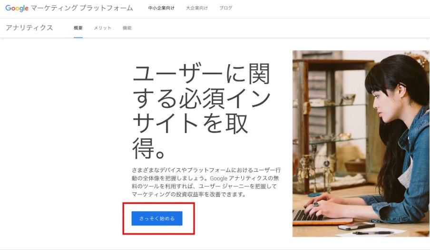Click the phrase ユーザー ジャーニー in the paragraph

pyautogui.click(x=224, y=186)
